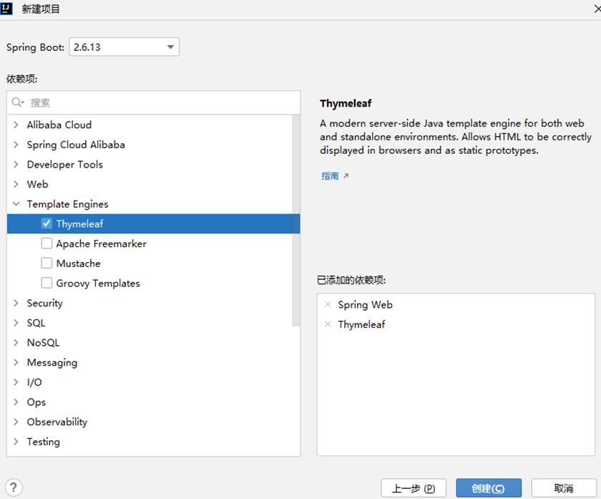Check the Apache Freemarker checkbox
This screenshot has width=601, height=499.
47,243
